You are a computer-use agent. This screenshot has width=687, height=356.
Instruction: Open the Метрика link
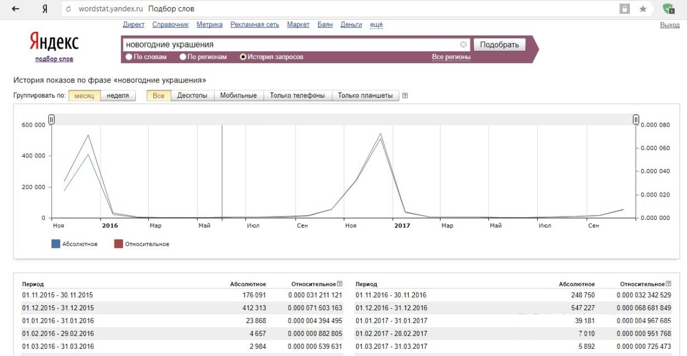coord(210,25)
